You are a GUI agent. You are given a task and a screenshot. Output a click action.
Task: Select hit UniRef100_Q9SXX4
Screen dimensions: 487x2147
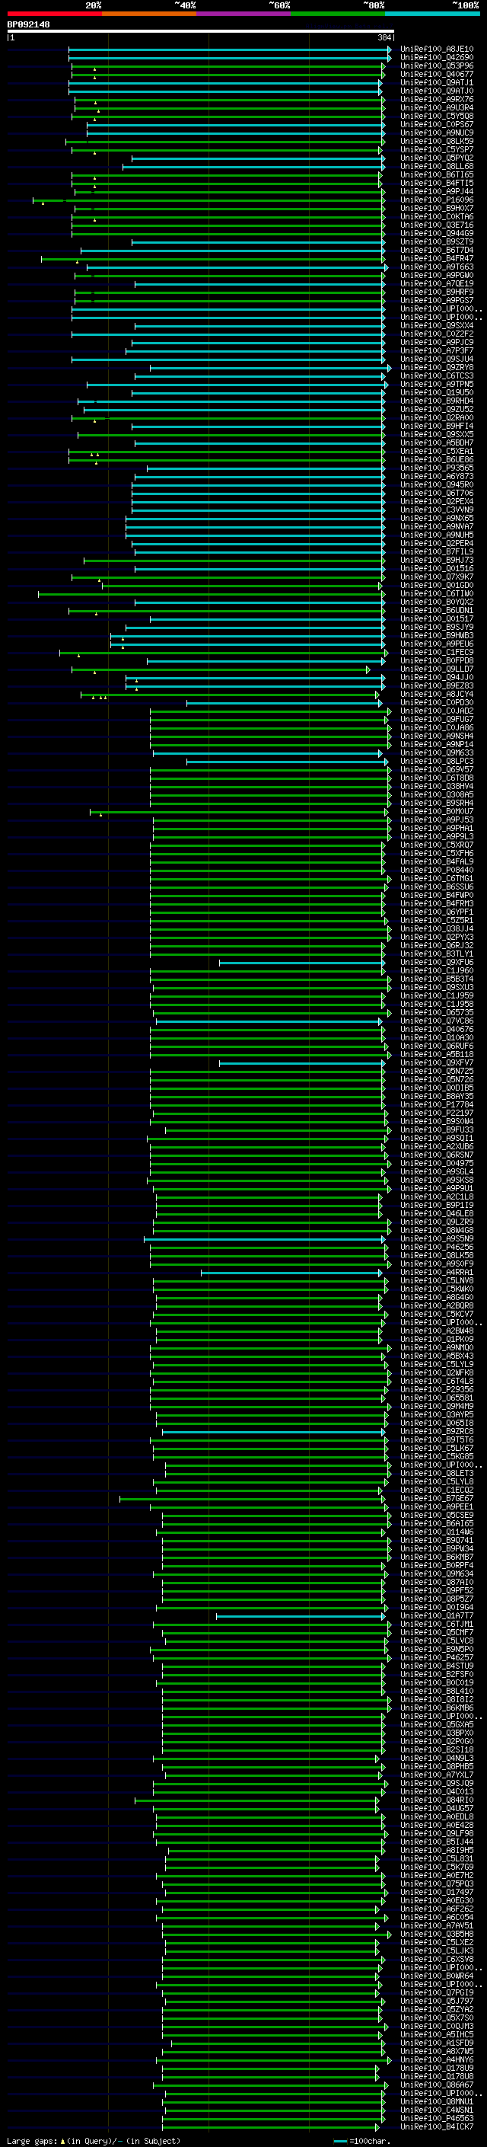click(x=436, y=325)
